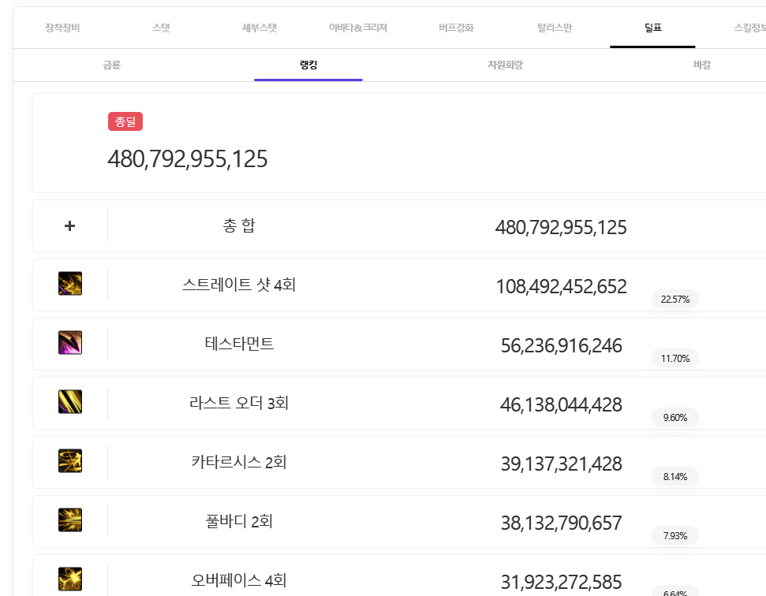Image resolution: width=766 pixels, height=596 pixels.
Task: Go to the 아바타&크리쳐 tab
Action: point(358,28)
